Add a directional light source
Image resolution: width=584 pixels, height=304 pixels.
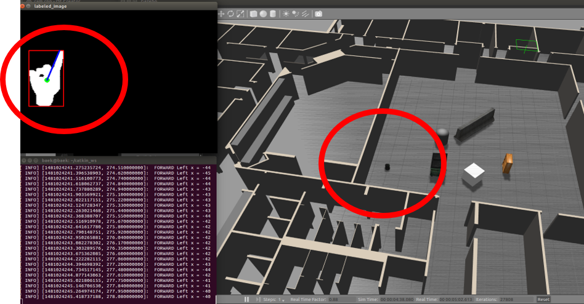(x=305, y=14)
